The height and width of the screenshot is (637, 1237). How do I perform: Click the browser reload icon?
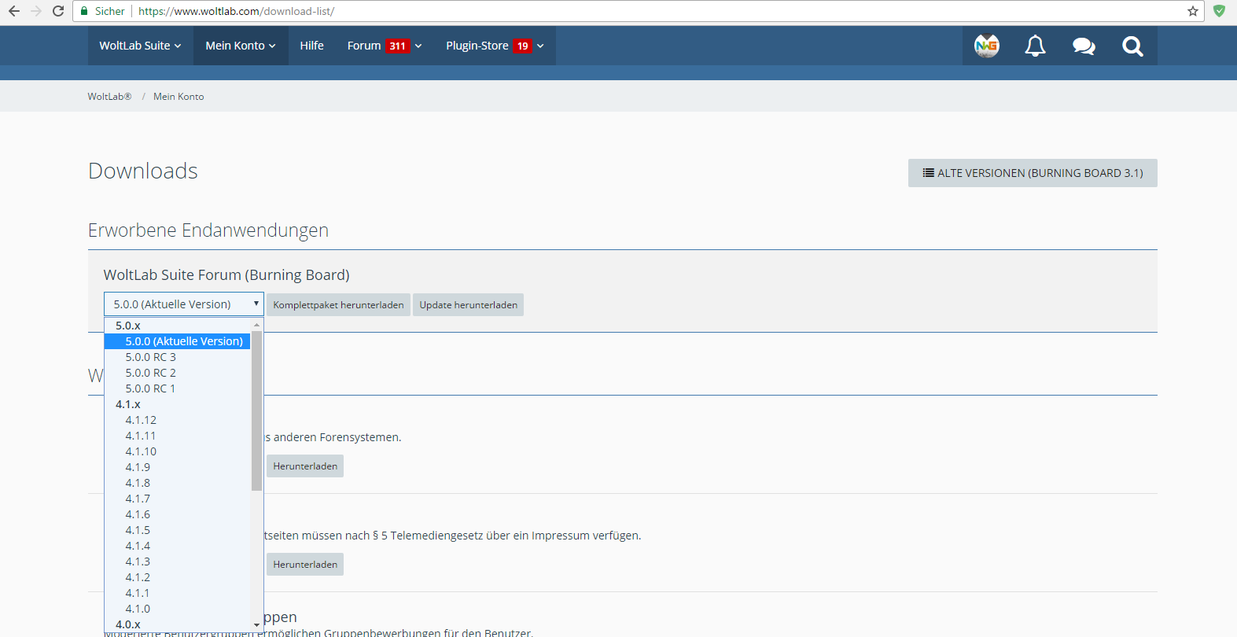click(x=58, y=11)
